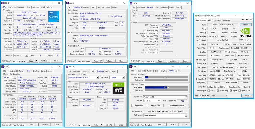Open the Benchmark version dropdown
This screenshot has width=255, height=129.
click(x=186, y=97)
